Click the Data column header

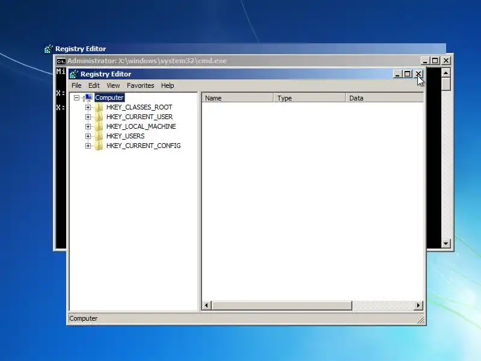[x=385, y=98]
